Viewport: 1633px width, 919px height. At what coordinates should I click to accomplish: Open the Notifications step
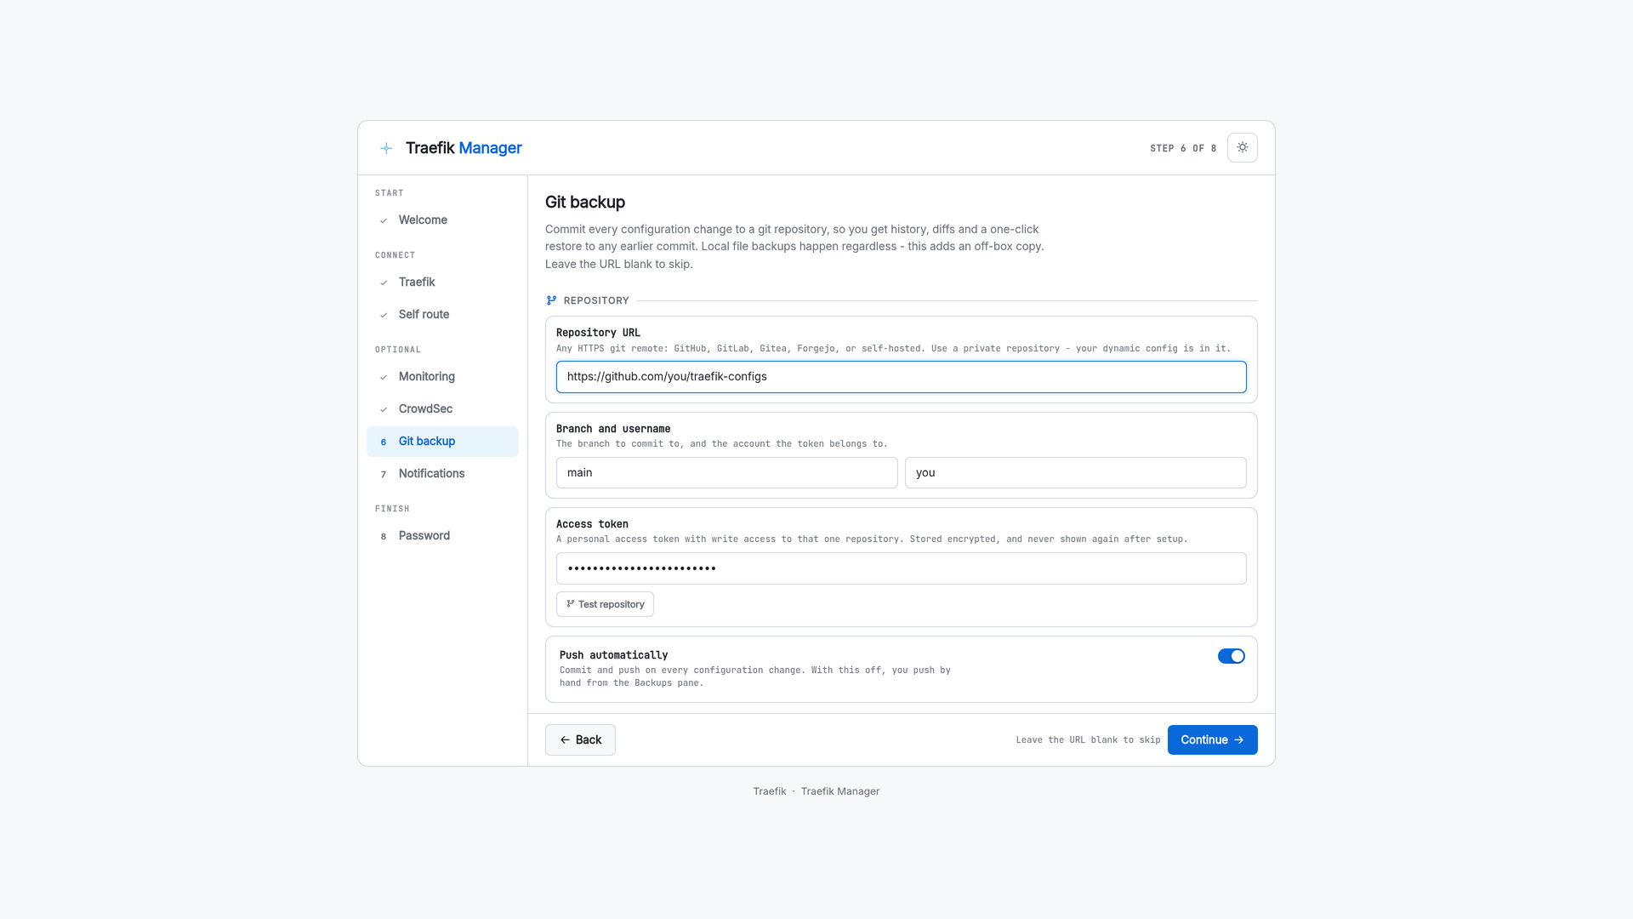(x=442, y=474)
